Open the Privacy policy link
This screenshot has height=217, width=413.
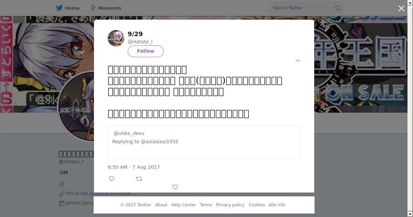click(230, 205)
